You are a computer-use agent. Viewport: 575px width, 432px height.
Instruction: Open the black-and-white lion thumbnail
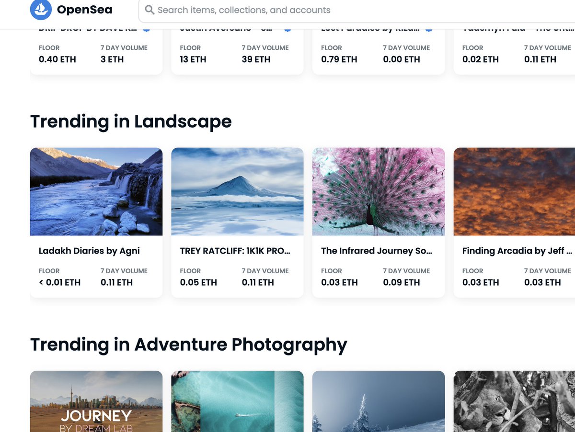514,401
